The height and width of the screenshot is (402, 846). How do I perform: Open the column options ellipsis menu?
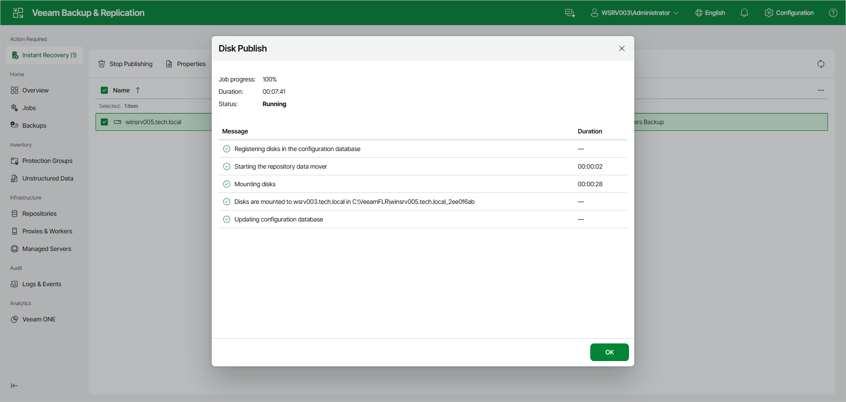[821, 90]
